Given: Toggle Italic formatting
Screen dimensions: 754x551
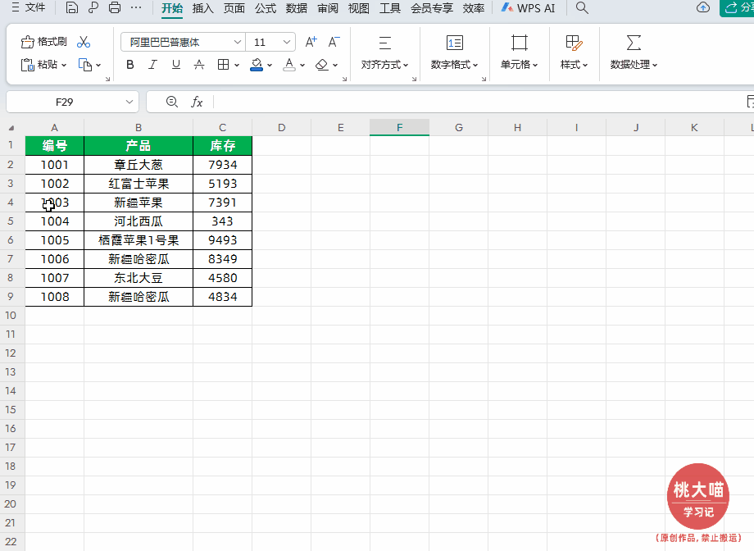Looking at the screenshot, I should pos(153,65).
